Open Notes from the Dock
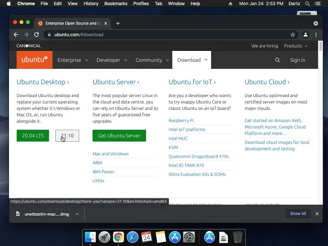The height and width of the screenshot is (246, 328). [x=161, y=237]
